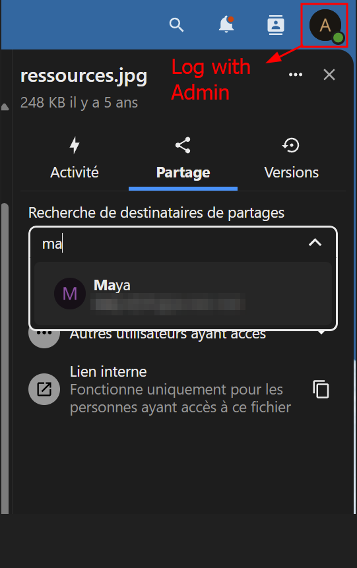Click the Lien interne label
This screenshot has height=568, width=357.
click(x=108, y=371)
